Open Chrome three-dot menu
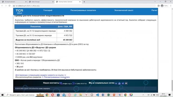Screen dimensions: 173x97 point(171,6)
